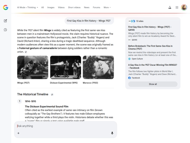Open the Morocco (1930) image thumbnail
The image size is (190, 143).
98,67
